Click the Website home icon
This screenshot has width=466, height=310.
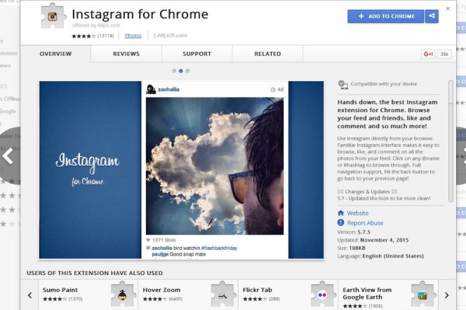[x=341, y=213]
